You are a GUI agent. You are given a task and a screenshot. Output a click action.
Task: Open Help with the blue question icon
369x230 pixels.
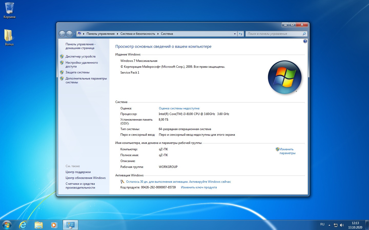305,41
